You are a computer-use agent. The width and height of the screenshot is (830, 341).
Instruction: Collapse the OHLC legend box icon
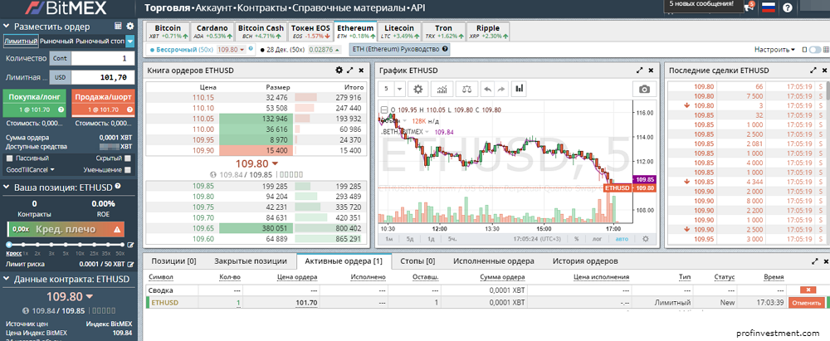click(384, 110)
